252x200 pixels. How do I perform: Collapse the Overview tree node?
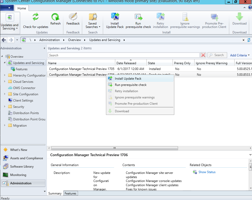(2, 56)
